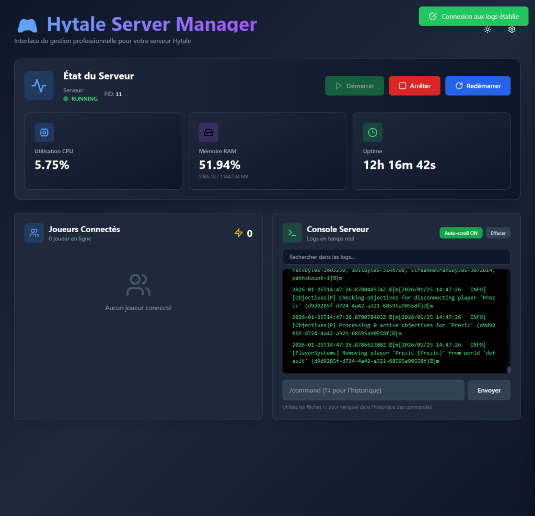Viewport: 535px width, 516px height.
Task: Focus the log search field
Action: point(396,257)
